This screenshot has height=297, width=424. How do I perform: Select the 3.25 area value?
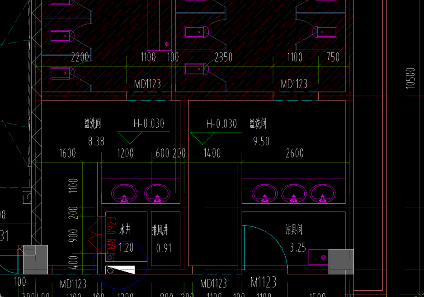point(298,248)
